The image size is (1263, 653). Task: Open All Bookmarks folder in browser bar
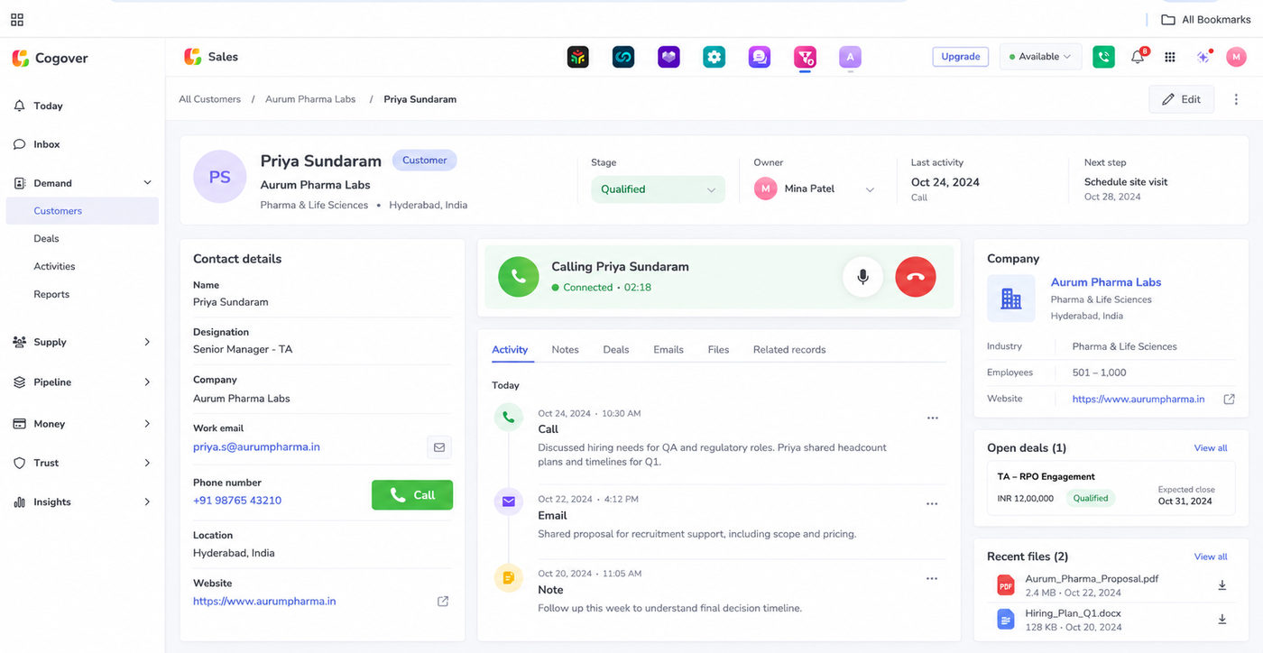tap(1205, 20)
